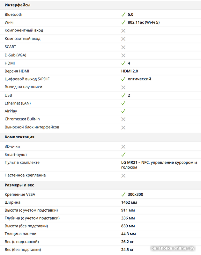Click the green checkmark in Wi-Fi row
Viewport: 201px width, 255px height.
123,22
